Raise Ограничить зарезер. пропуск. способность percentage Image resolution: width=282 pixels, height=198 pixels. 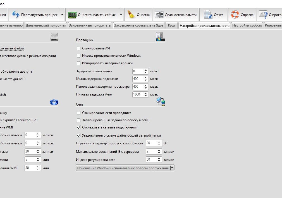(x=159, y=142)
